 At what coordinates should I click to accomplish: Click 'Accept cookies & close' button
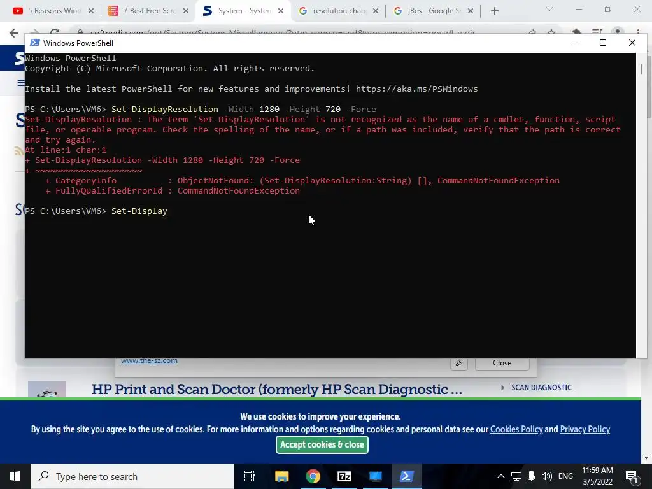(x=322, y=444)
